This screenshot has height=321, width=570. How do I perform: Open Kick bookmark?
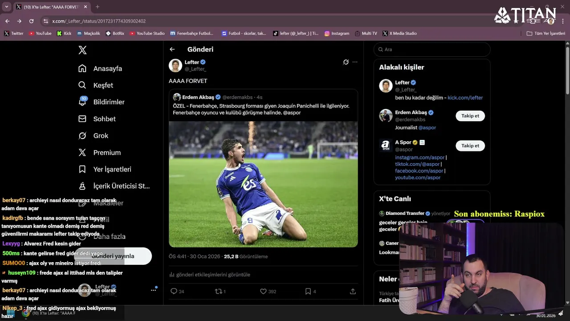pos(64,33)
